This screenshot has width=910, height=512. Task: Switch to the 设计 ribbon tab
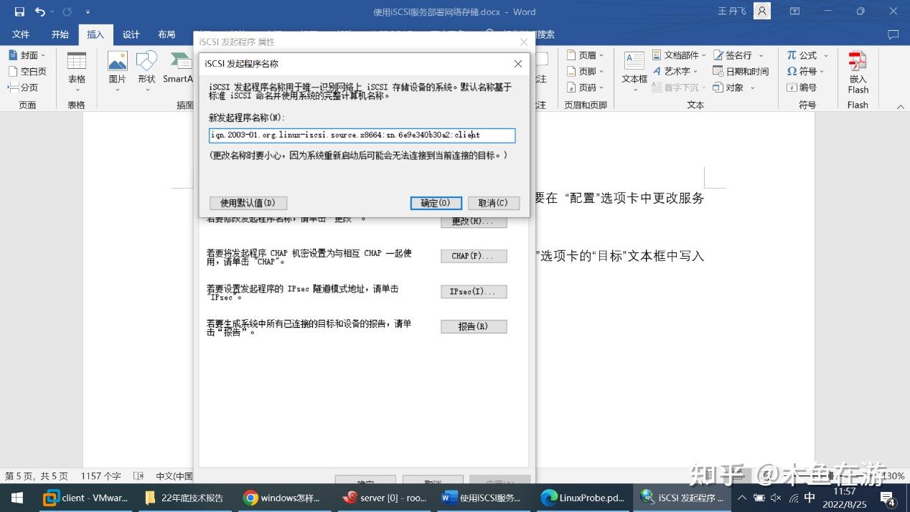(x=130, y=34)
